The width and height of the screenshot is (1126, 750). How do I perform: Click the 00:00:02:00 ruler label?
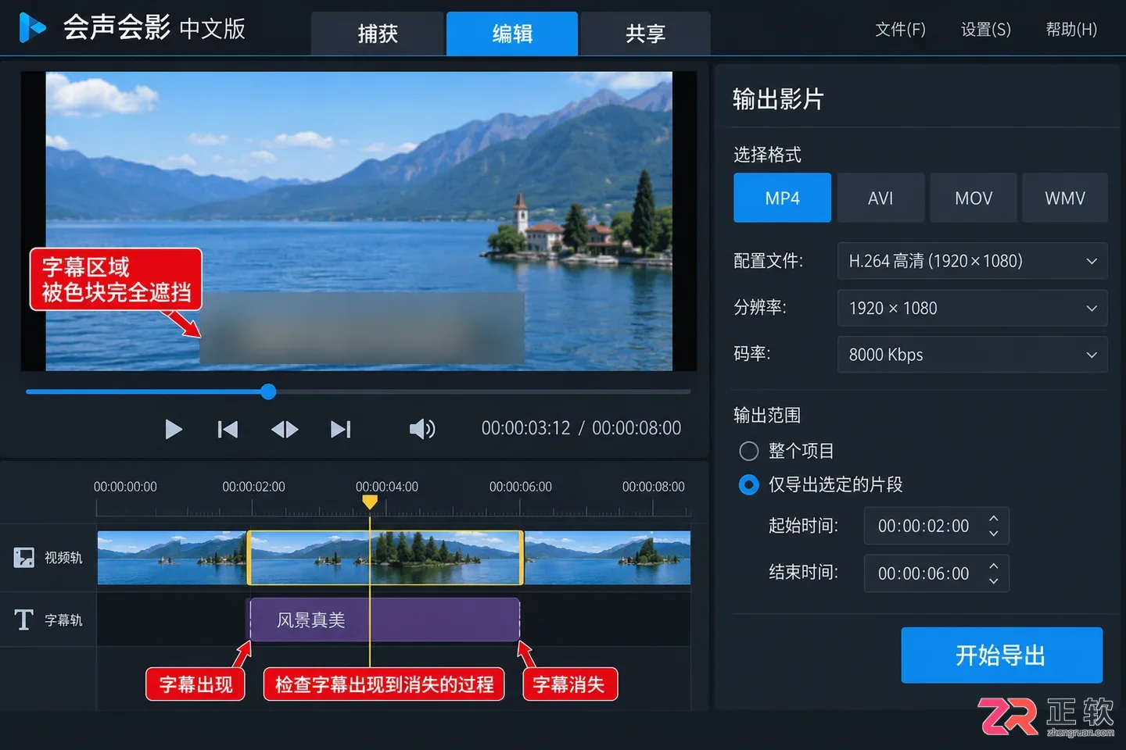(x=253, y=487)
